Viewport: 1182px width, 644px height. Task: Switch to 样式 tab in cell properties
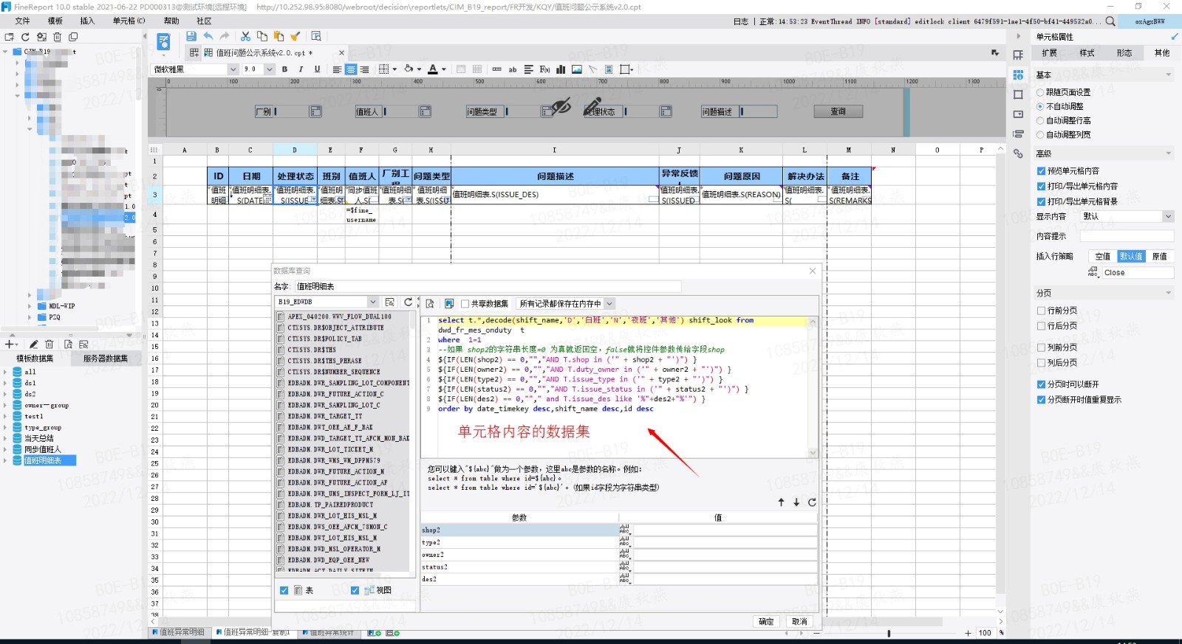click(1087, 52)
